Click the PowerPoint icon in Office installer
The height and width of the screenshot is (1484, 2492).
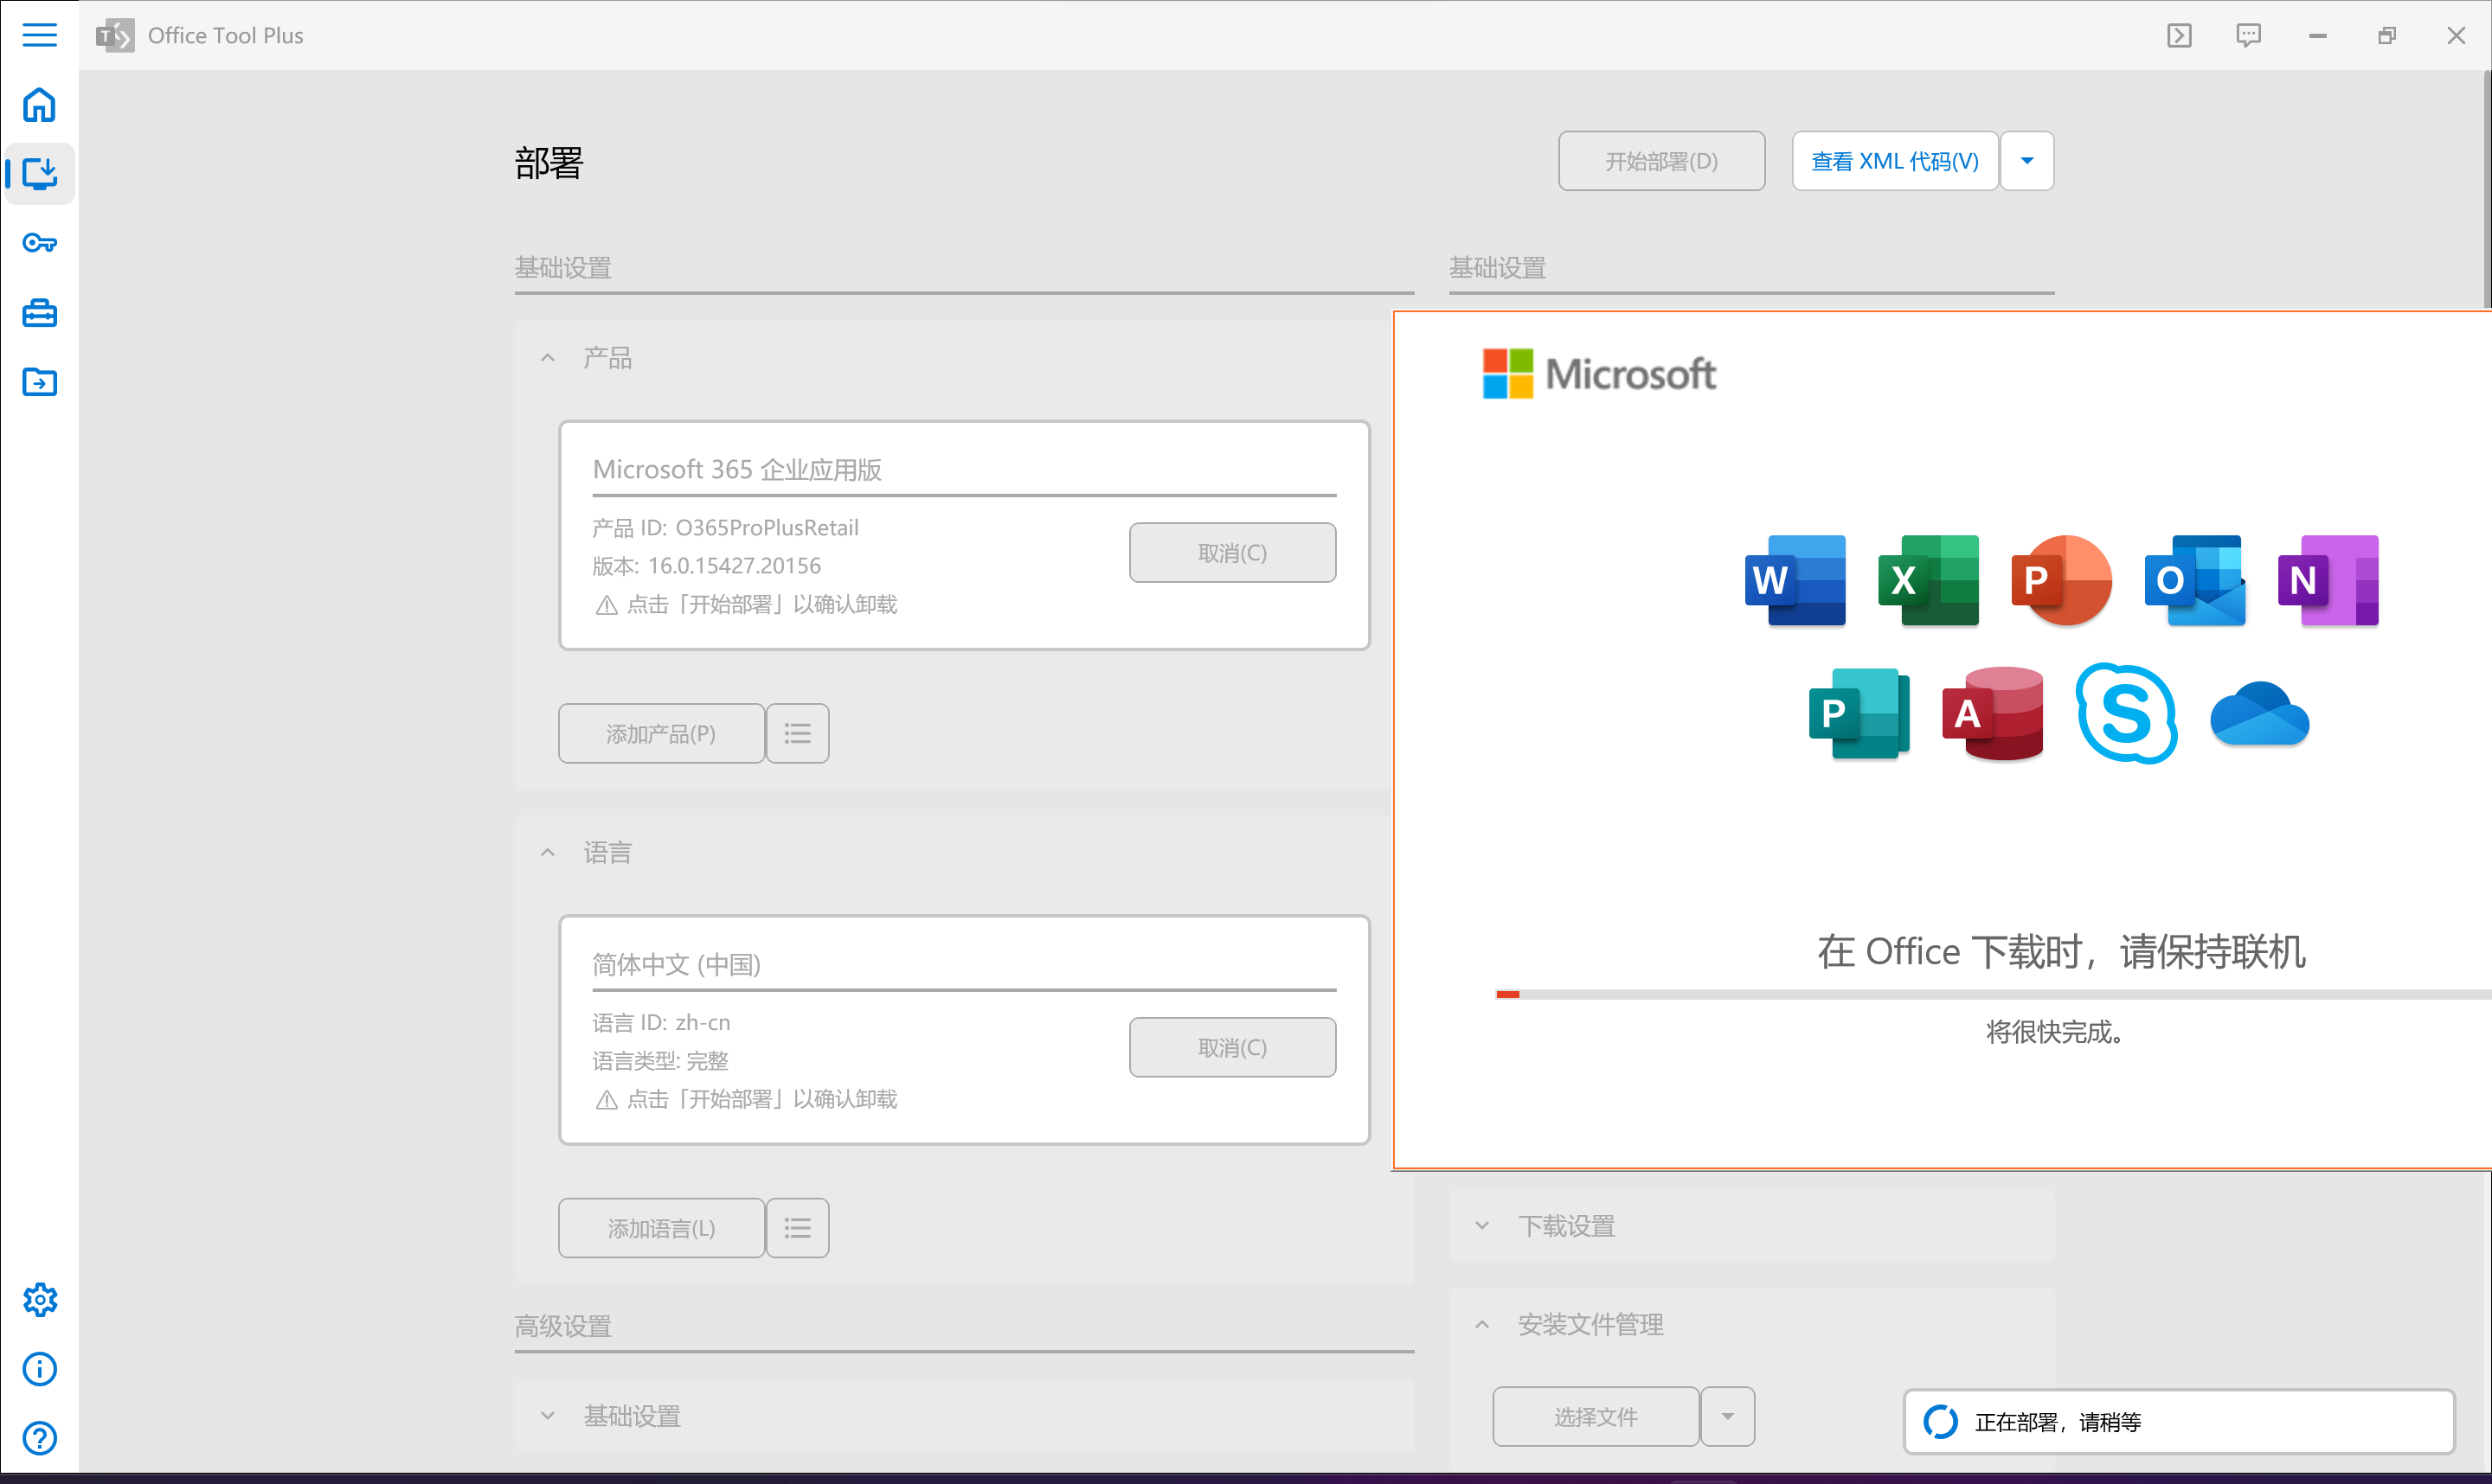[x=2061, y=580]
